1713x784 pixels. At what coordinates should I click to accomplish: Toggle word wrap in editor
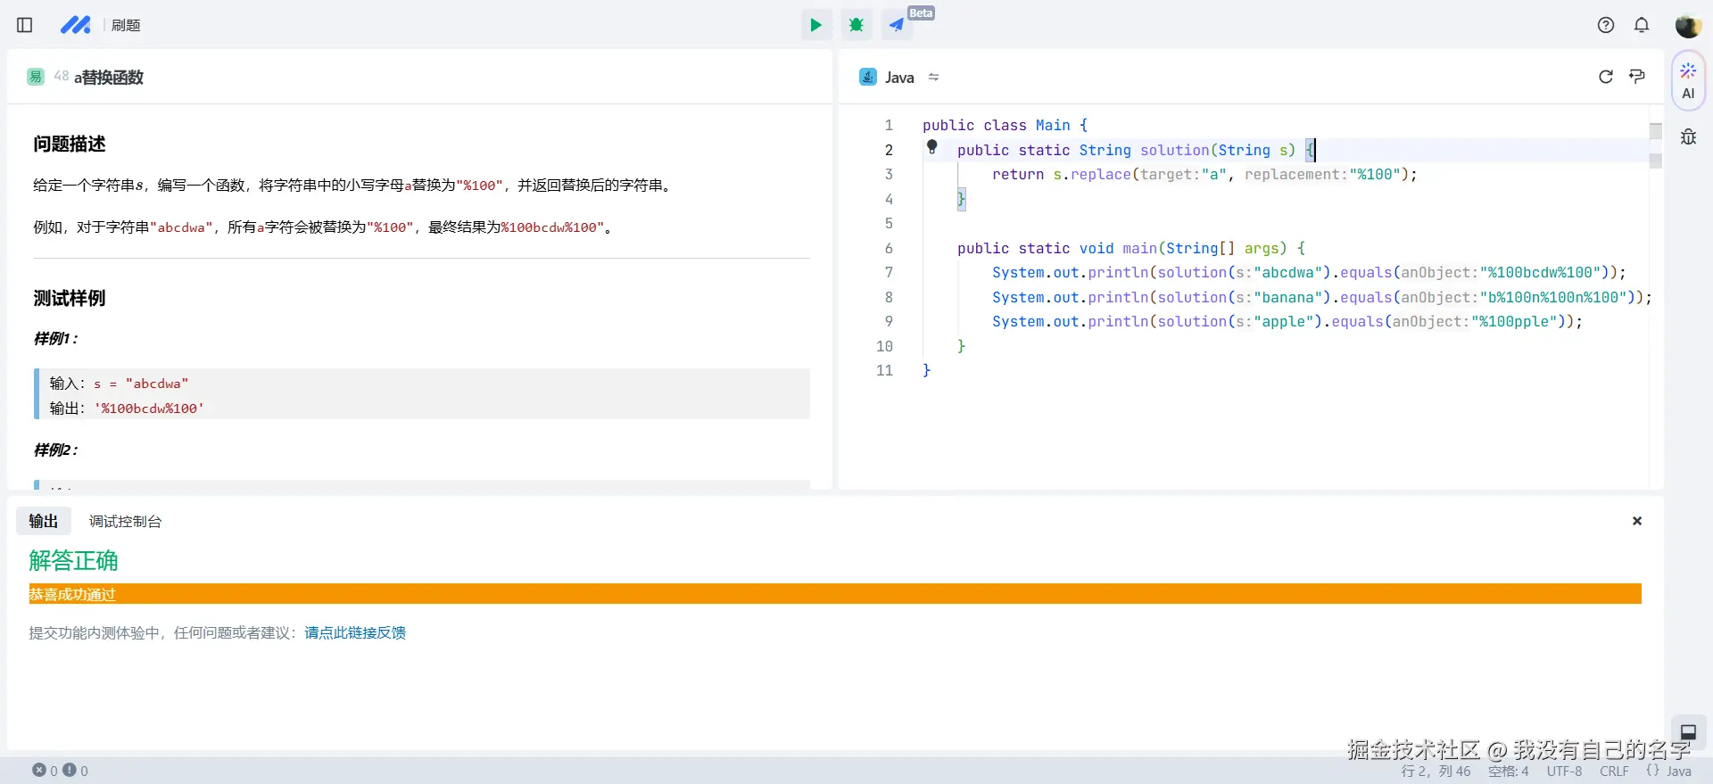(1637, 77)
